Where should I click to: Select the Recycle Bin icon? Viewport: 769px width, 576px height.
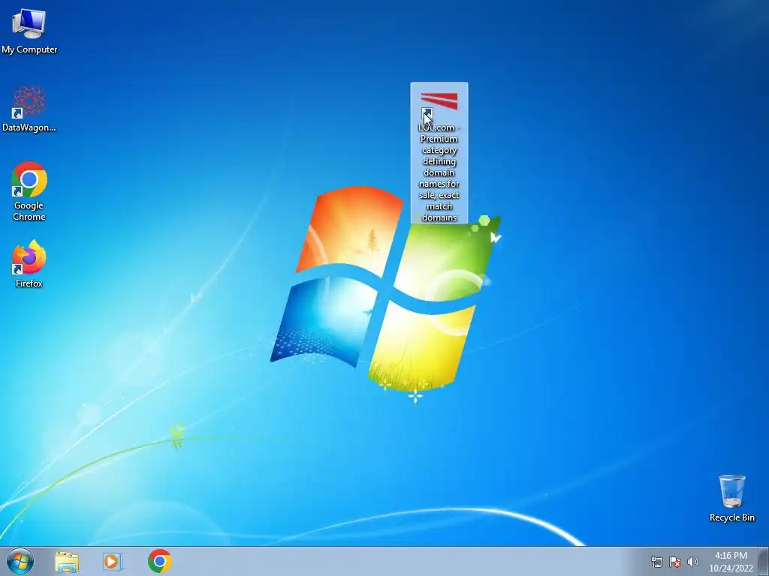pos(731,498)
